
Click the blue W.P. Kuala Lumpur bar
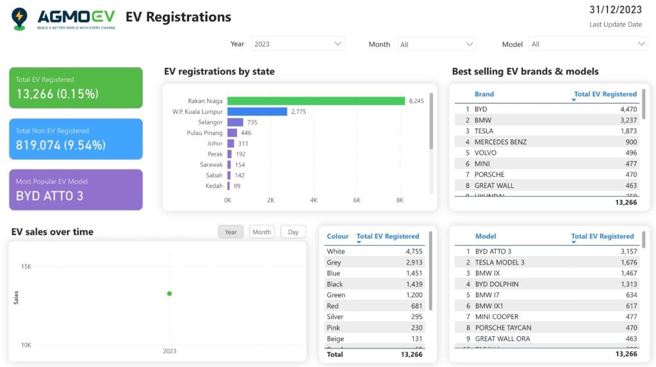click(257, 111)
